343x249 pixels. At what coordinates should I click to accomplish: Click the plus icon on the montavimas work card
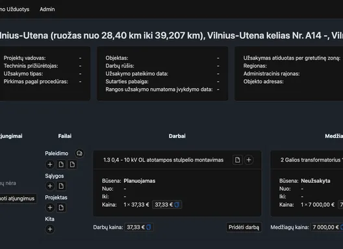249,160
